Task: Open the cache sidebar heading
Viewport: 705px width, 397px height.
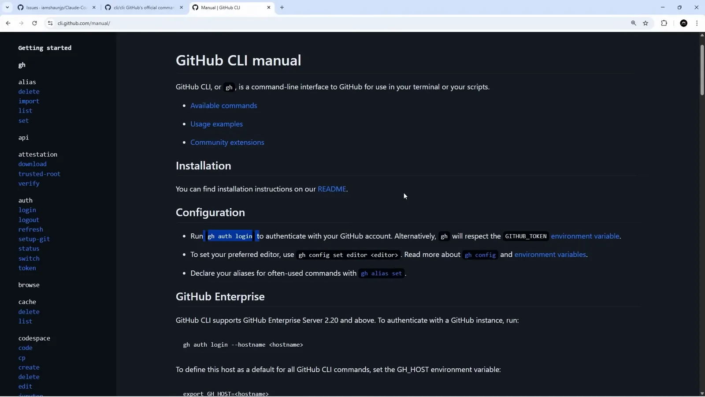Action: (x=27, y=302)
